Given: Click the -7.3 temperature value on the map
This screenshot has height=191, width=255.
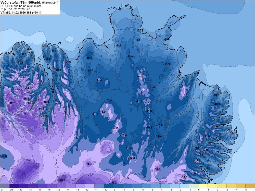Looking at the screenshot, I should click(x=29, y=49).
